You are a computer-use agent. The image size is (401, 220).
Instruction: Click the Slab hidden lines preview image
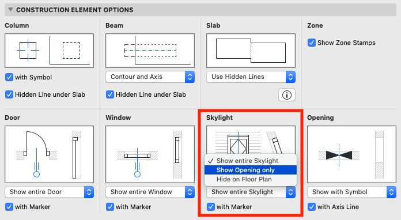point(251,51)
